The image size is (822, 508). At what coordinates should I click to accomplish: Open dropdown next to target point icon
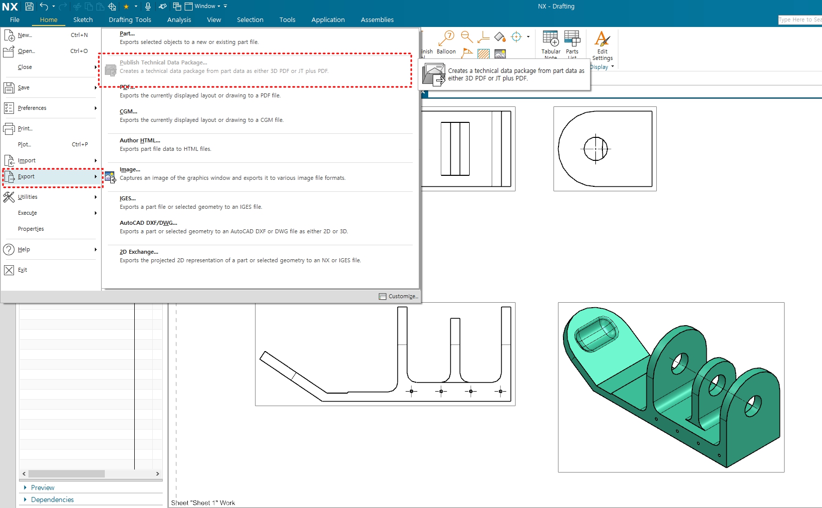coord(528,37)
